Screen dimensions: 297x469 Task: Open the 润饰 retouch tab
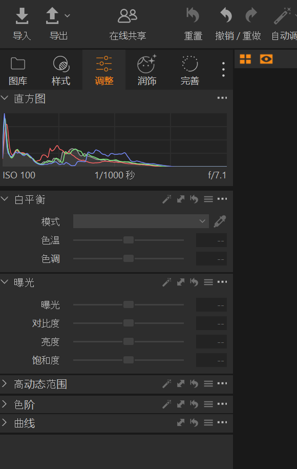(146, 71)
